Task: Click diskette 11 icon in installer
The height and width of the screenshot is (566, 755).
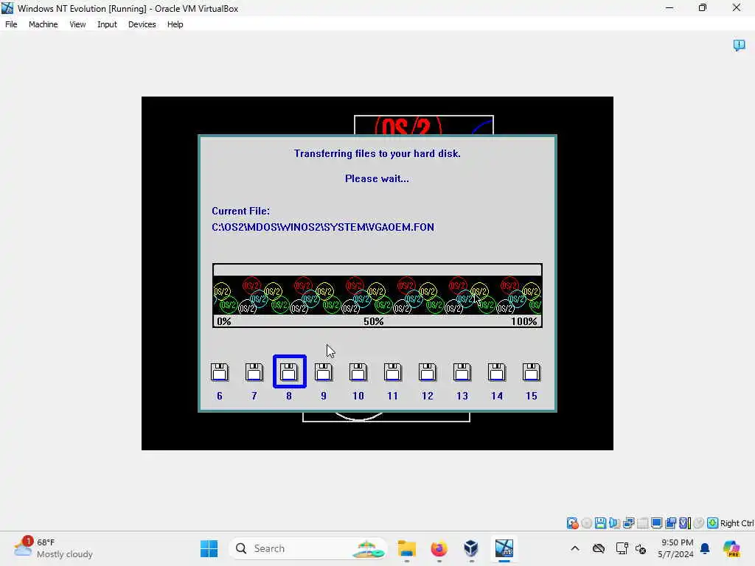Action: 393,372
